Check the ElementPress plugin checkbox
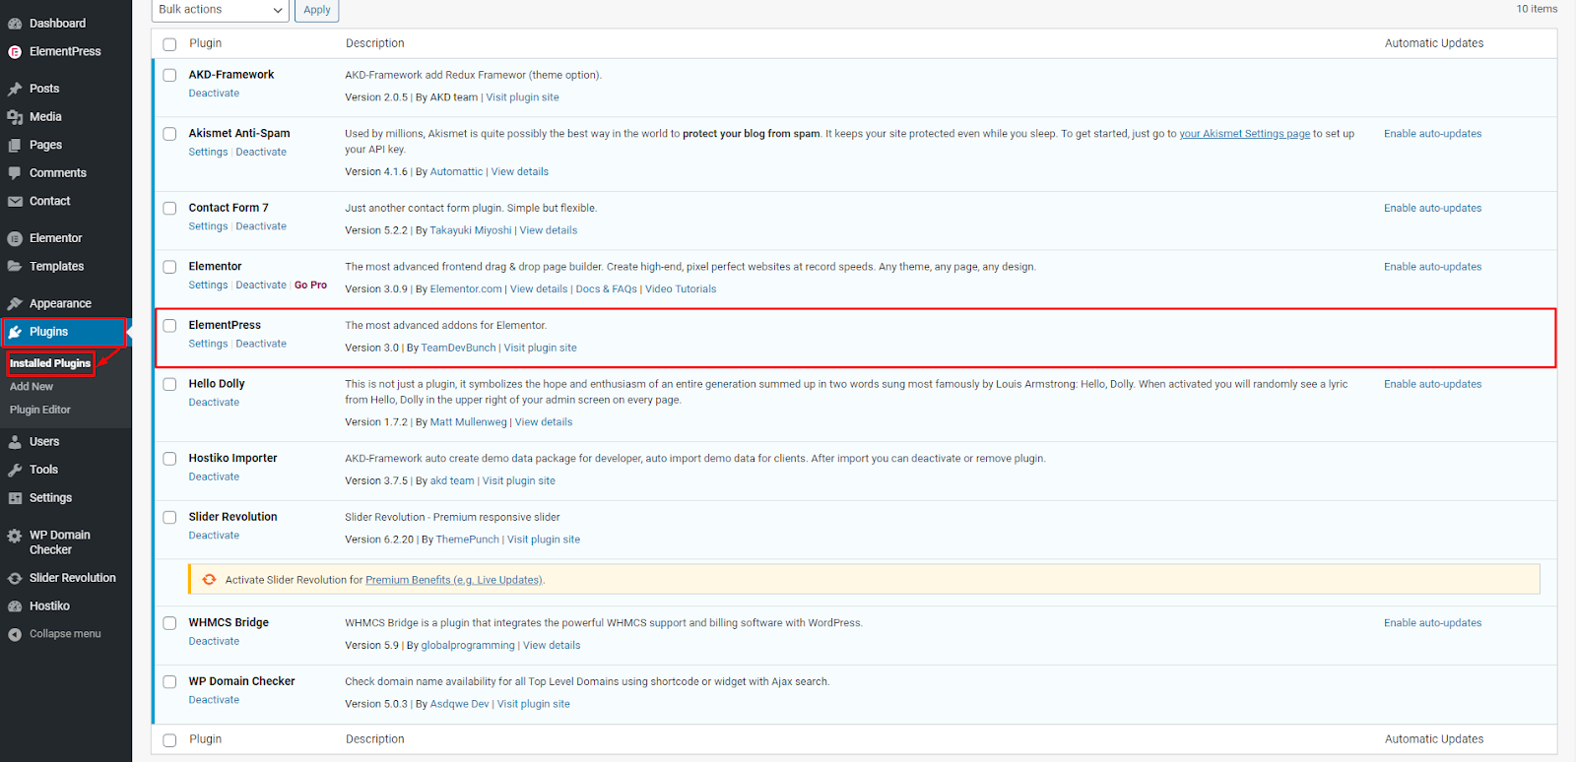Viewport: 1576px width, 762px height. pyautogui.click(x=169, y=325)
